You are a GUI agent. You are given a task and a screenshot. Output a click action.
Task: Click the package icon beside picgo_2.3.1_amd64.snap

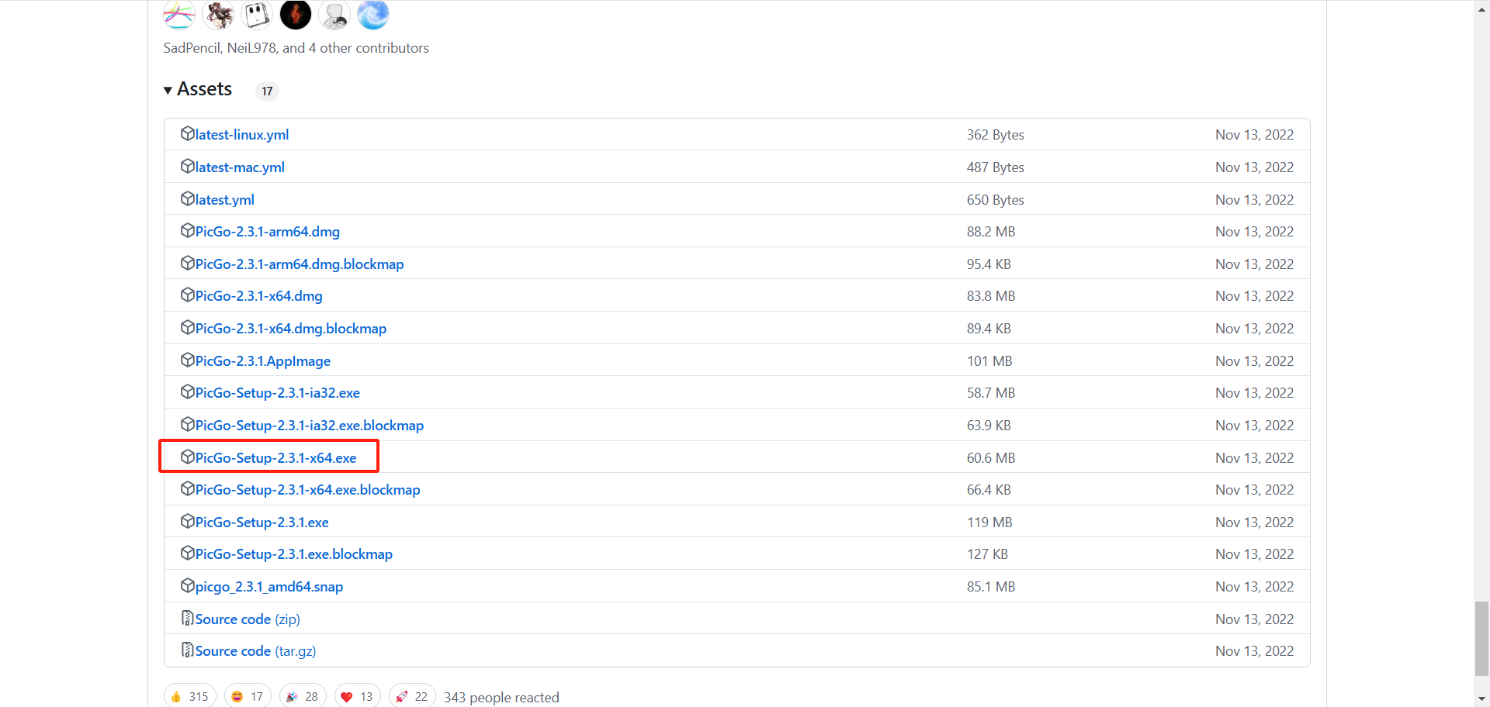187,586
